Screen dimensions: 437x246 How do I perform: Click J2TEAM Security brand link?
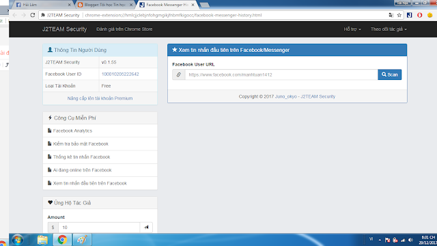pyautogui.click(x=64, y=29)
